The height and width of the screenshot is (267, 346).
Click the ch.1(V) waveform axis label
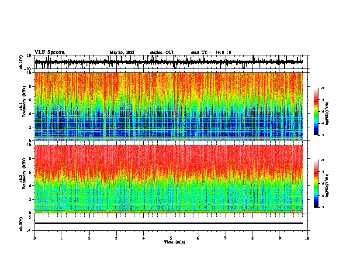pyautogui.click(x=21, y=62)
